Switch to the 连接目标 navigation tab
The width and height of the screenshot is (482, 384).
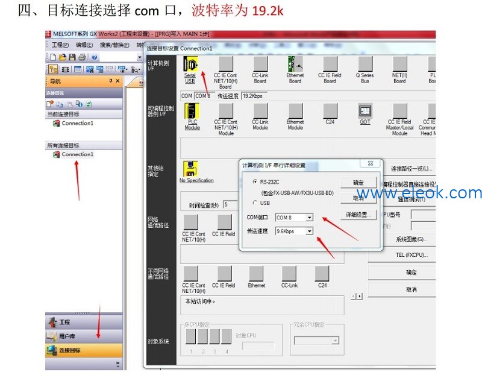(x=84, y=350)
